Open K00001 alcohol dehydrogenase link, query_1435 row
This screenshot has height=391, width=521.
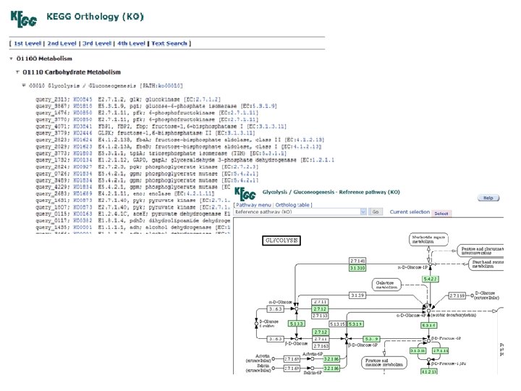coord(82,227)
